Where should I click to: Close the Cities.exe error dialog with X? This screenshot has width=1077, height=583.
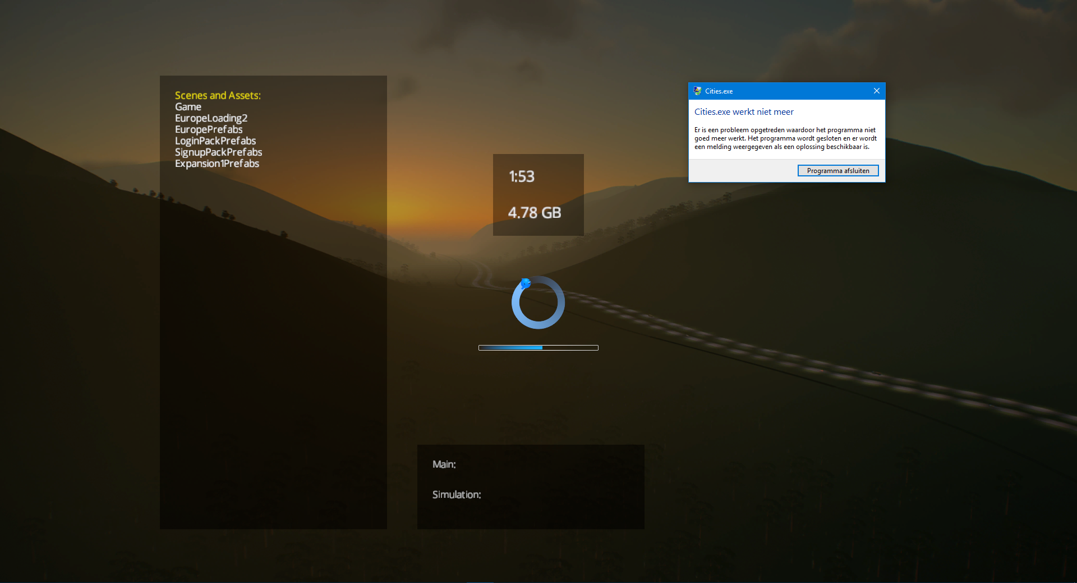[x=876, y=91]
